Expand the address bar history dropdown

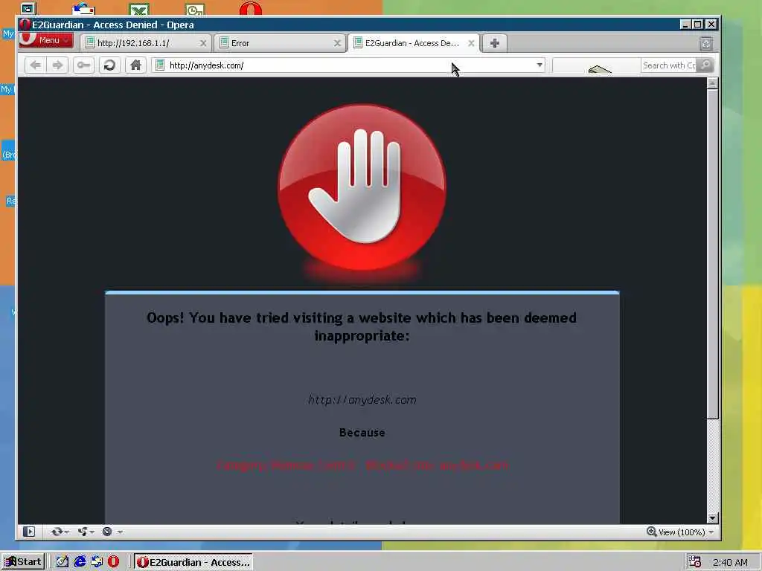(540, 65)
